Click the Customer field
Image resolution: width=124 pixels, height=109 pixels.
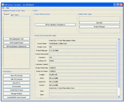pos(83,57)
